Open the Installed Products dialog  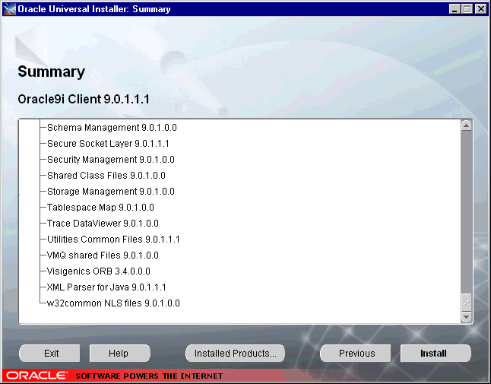pos(235,354)
